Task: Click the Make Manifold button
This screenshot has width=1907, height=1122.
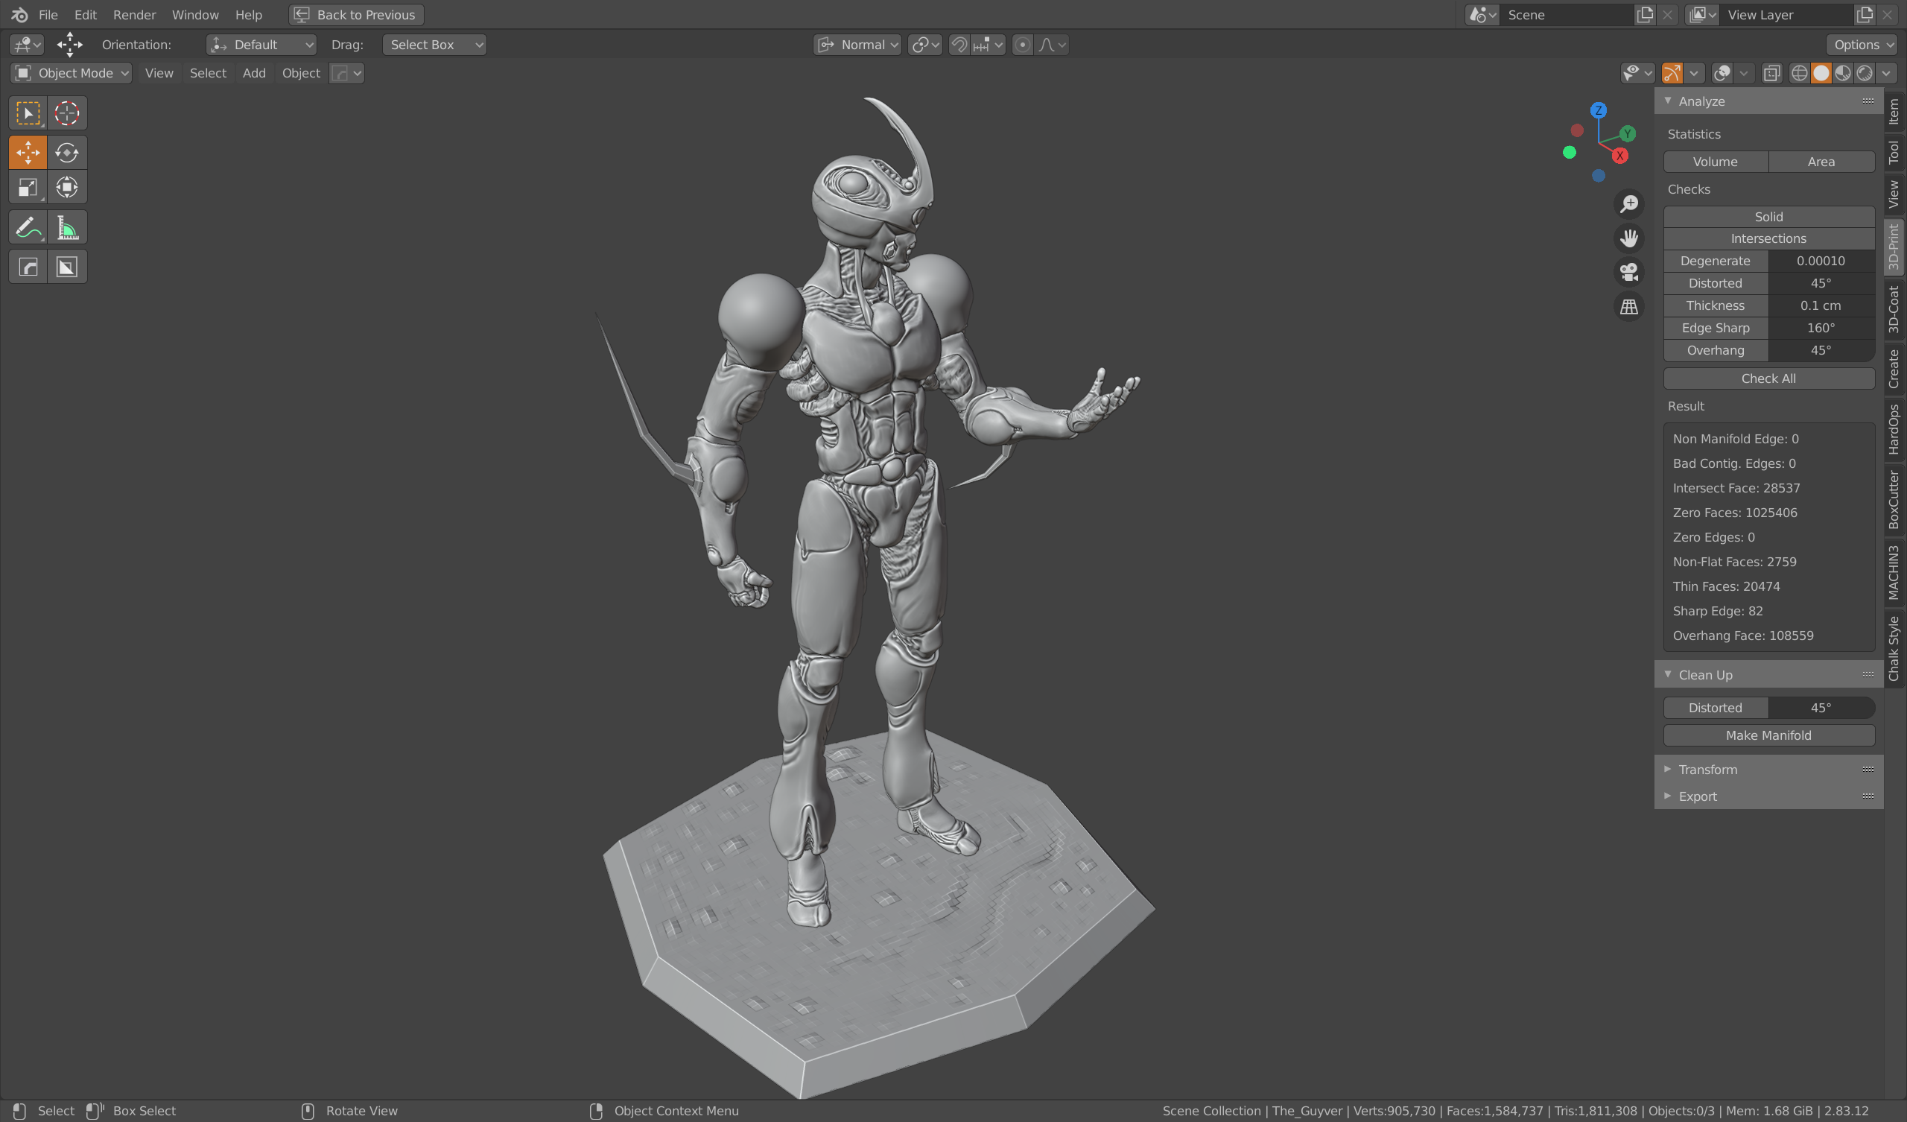Action: click(x=1768, y=735)
